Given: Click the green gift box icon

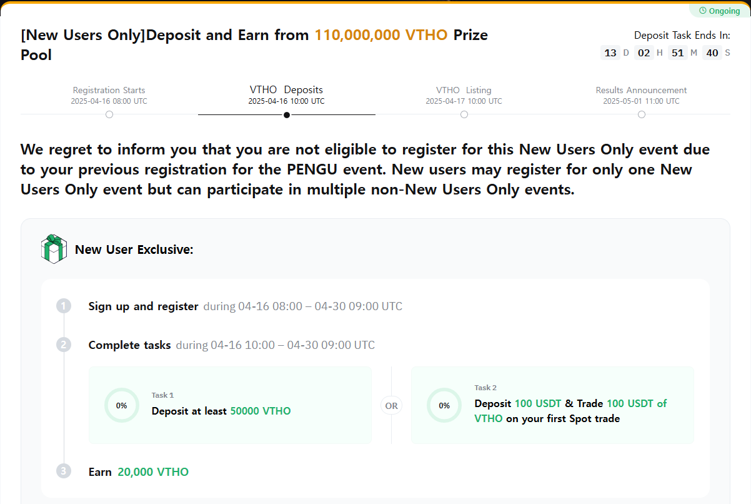Looking at the screenshot, I should [x=53, y=249].
